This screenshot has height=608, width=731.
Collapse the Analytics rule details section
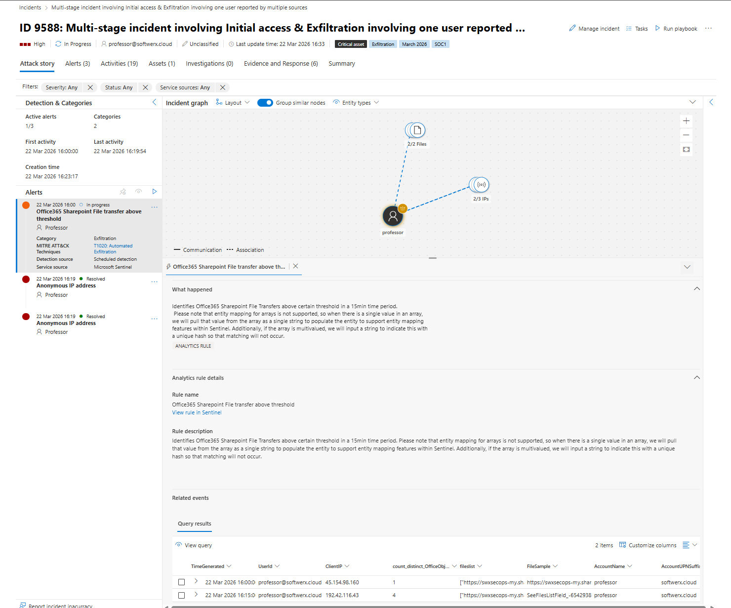click(x=697, y=377)
